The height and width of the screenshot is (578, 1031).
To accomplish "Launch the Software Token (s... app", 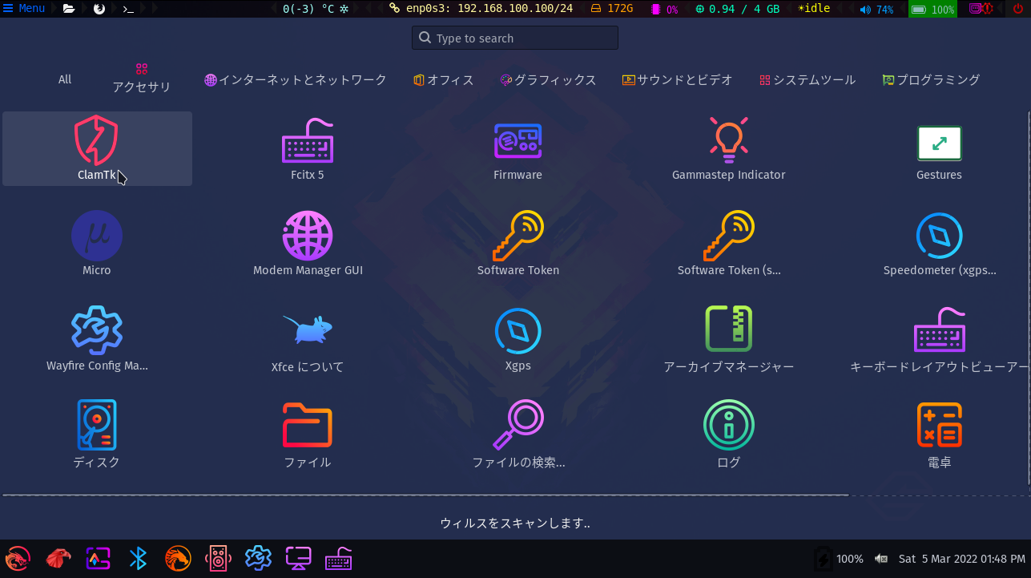I will point(728,245).
